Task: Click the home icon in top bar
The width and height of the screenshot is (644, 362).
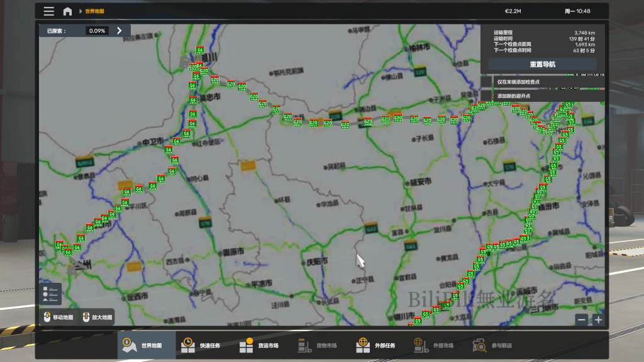Action: (67, 11)
